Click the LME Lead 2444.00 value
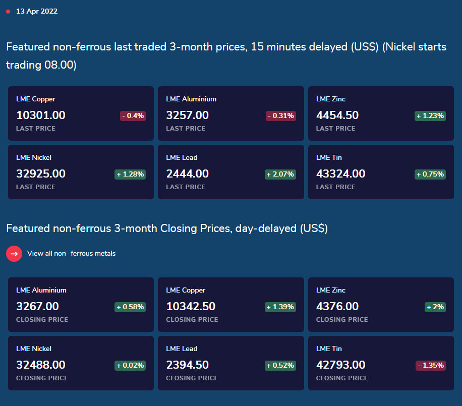The image size is (462, 406). click(x=188, y=174)
